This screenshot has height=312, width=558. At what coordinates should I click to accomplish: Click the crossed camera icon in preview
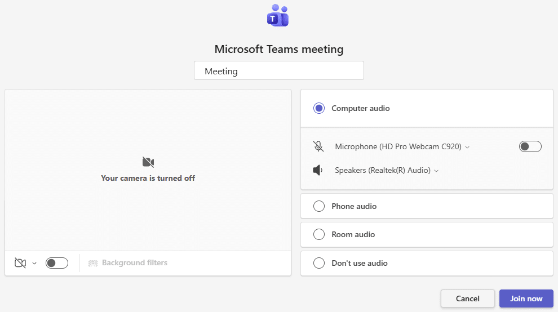click(148, 162)
